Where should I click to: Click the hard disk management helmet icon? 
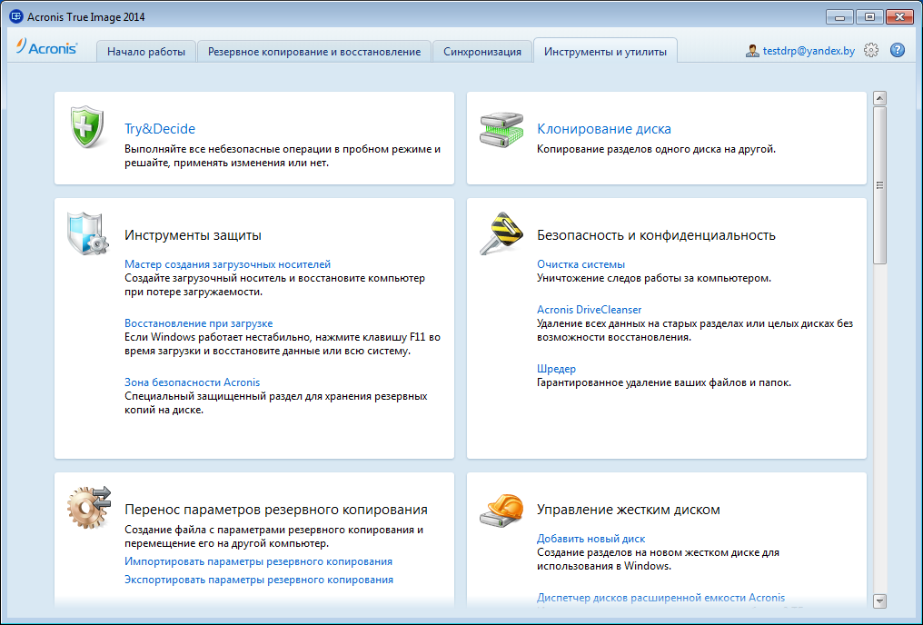point(501,511)
